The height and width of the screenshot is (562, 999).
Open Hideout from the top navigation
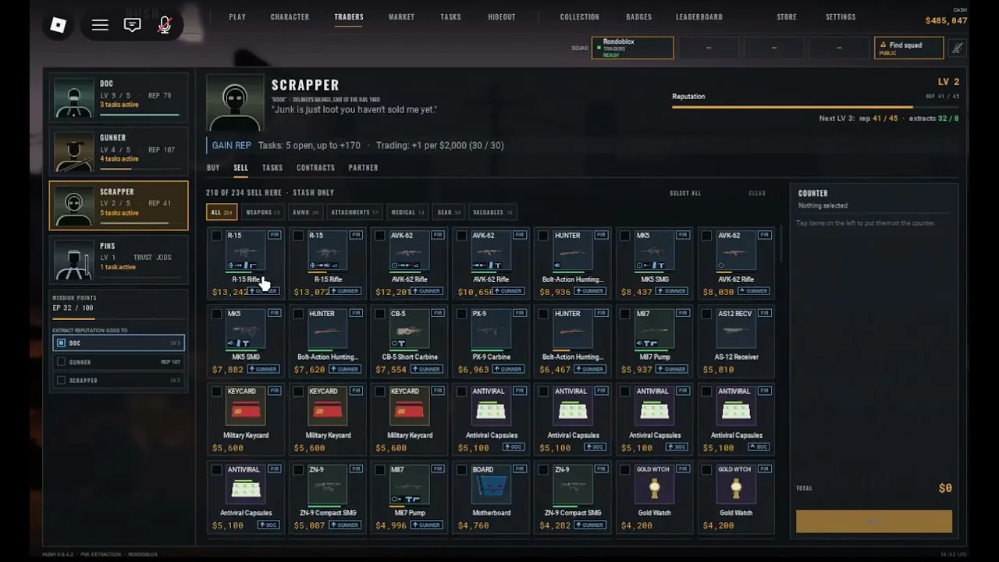(x=501, y=17)
